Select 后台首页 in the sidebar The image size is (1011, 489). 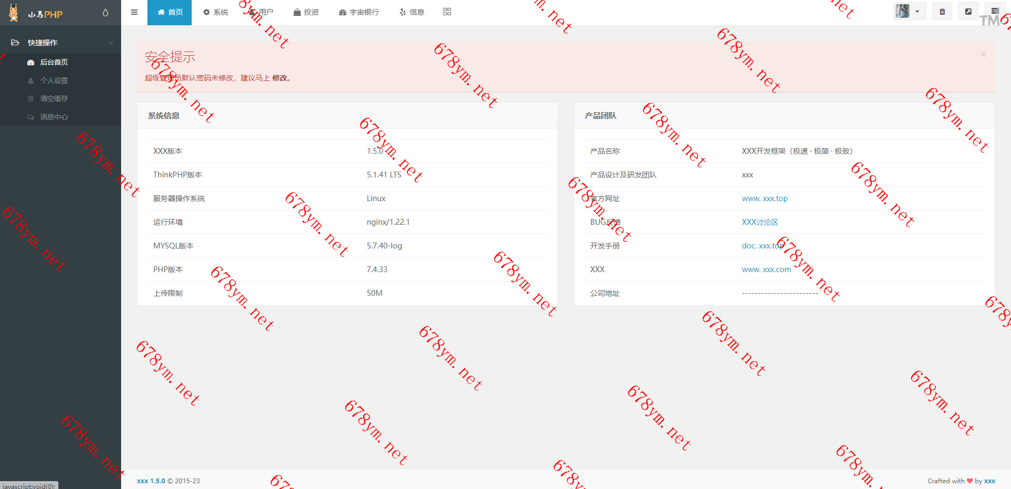point(54,62)
